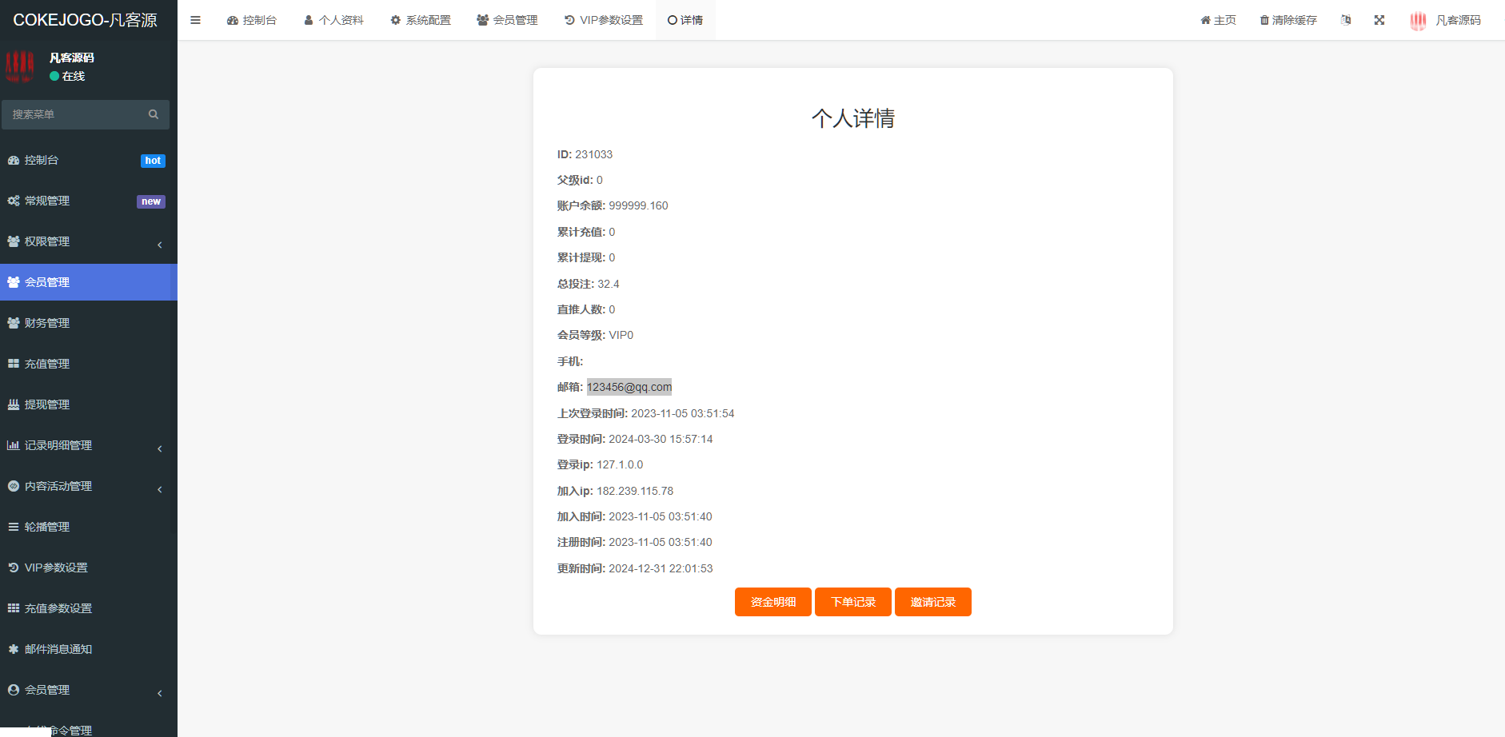Click the magnifier icon in sidebar search
The image size is (1505, 737).
coord(153,114)
